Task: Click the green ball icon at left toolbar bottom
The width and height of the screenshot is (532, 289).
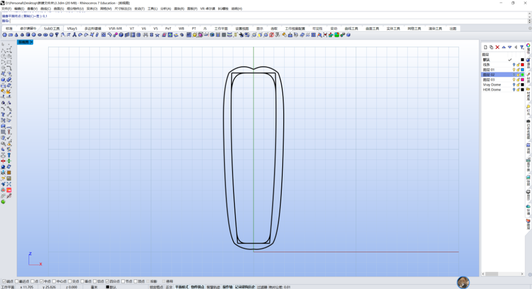Action: click(3, 202)
